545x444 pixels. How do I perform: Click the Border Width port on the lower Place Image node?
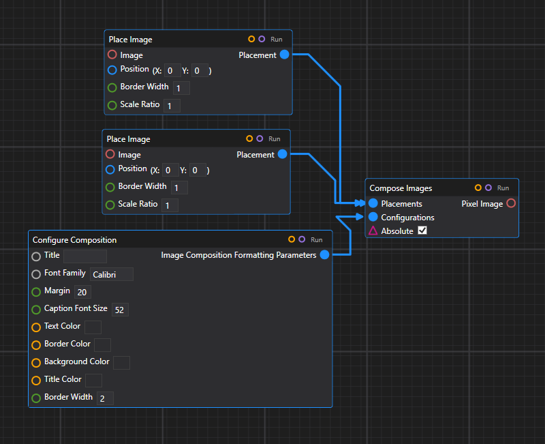pyautogui.click(x=110, y=187)
